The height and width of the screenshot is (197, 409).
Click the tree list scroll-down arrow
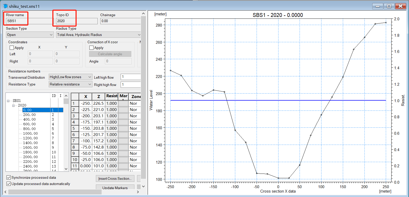[x=66, y=169]
